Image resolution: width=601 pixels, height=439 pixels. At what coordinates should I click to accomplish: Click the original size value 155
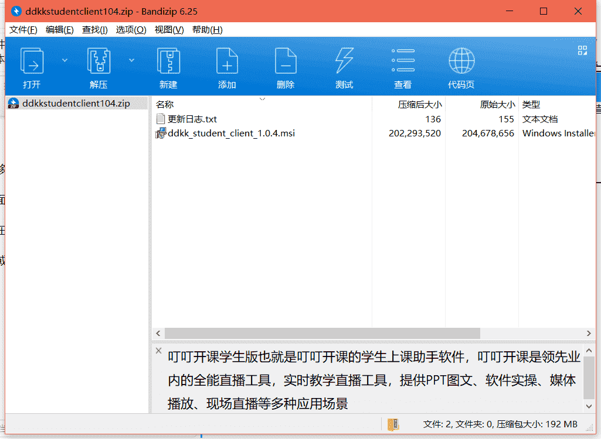[x=507, y=119]
